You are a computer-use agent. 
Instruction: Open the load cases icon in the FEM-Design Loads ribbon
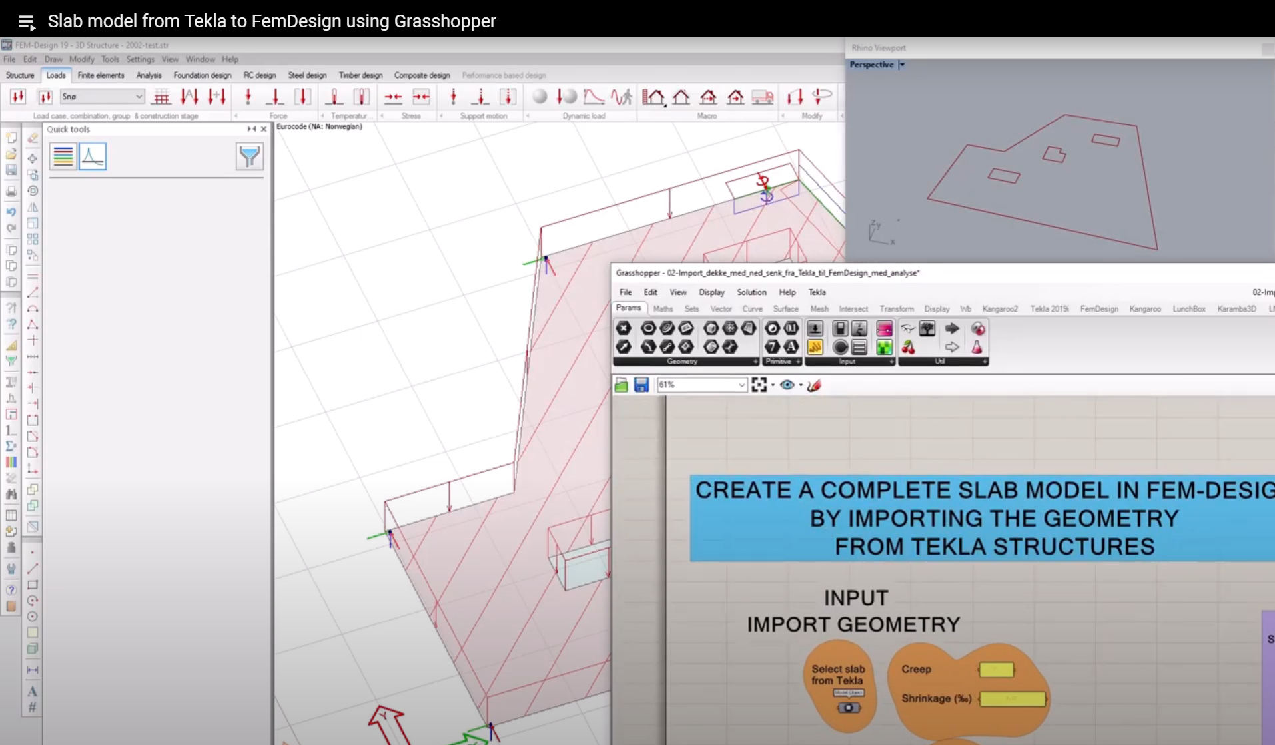tap(18, 97)
